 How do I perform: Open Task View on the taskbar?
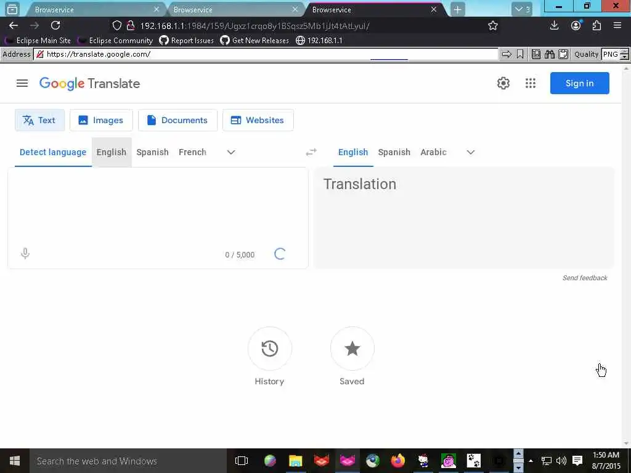[x=242, y=461]
